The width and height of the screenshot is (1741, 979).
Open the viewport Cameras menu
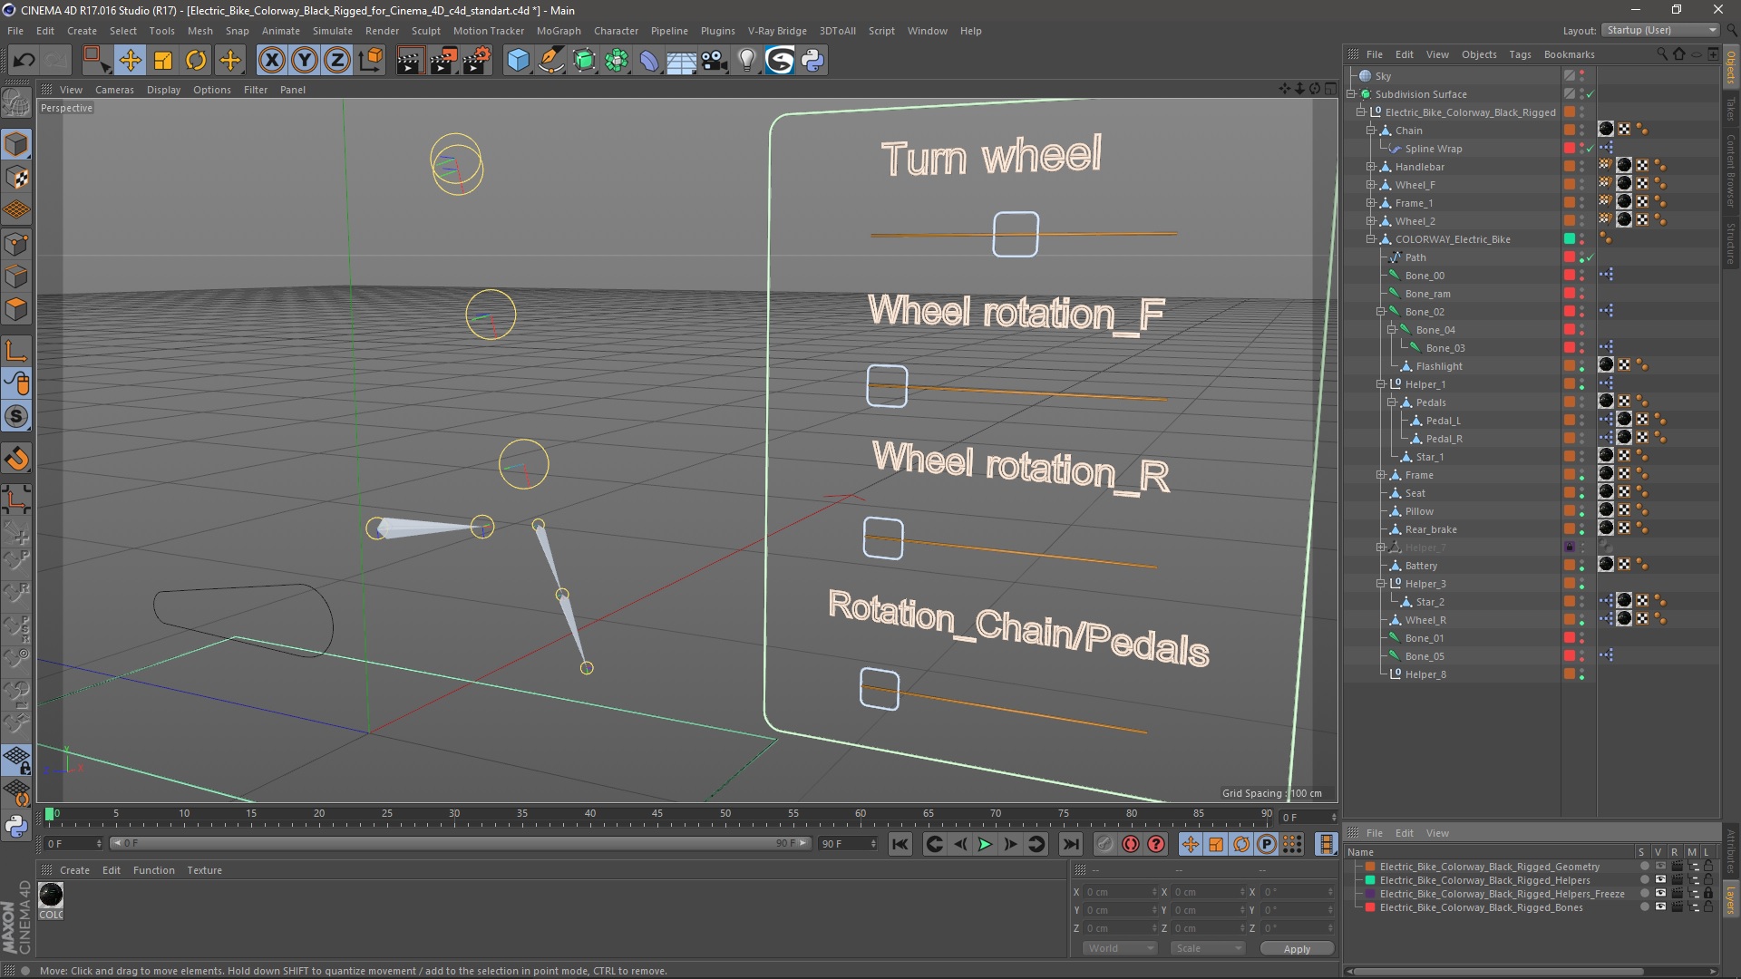(114, 90)
